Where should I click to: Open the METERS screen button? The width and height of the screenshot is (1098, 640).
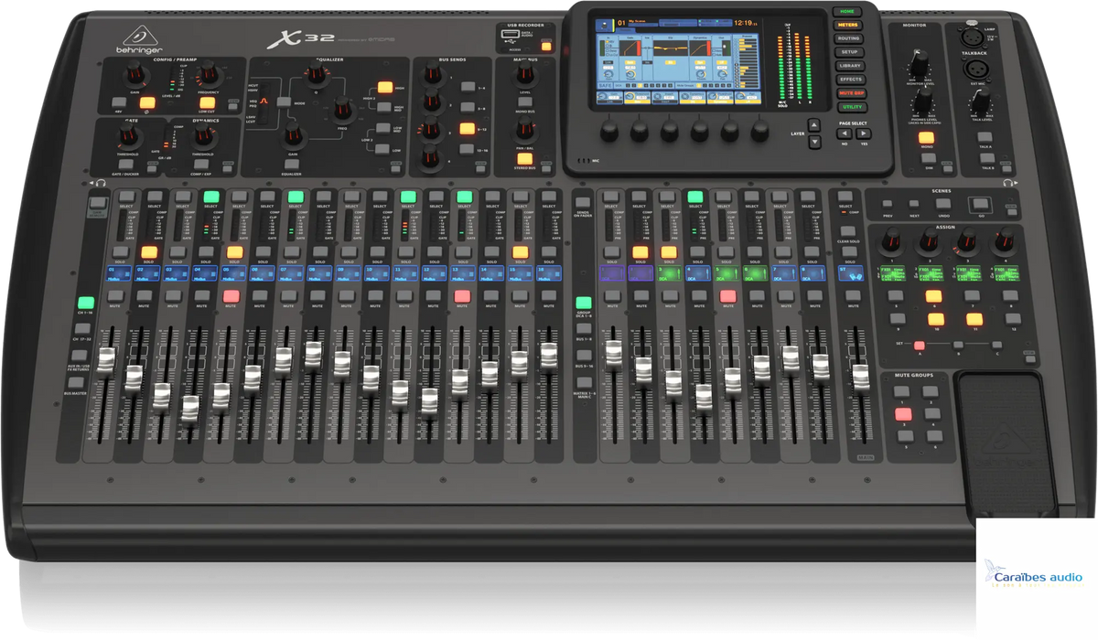coord(848,25)
